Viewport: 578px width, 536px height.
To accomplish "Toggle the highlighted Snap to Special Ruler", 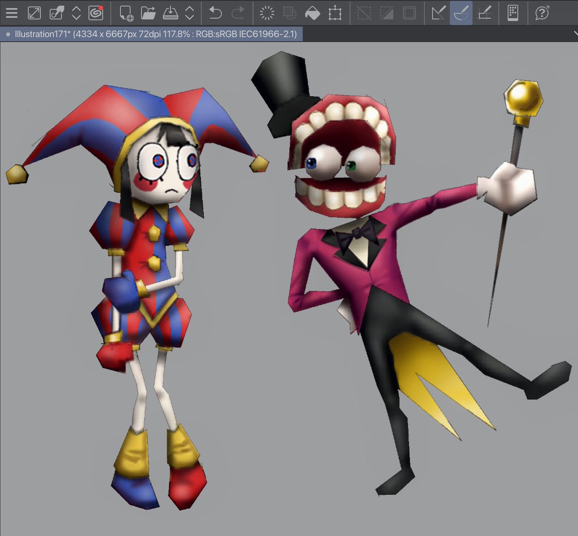I will [x=461, y=13].
